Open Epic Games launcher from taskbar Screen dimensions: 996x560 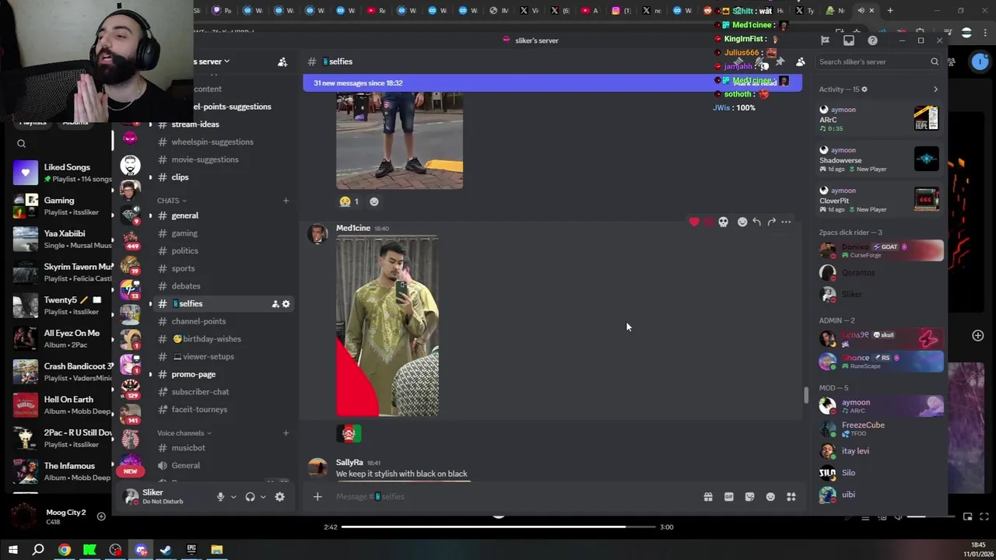pos(191,550)
